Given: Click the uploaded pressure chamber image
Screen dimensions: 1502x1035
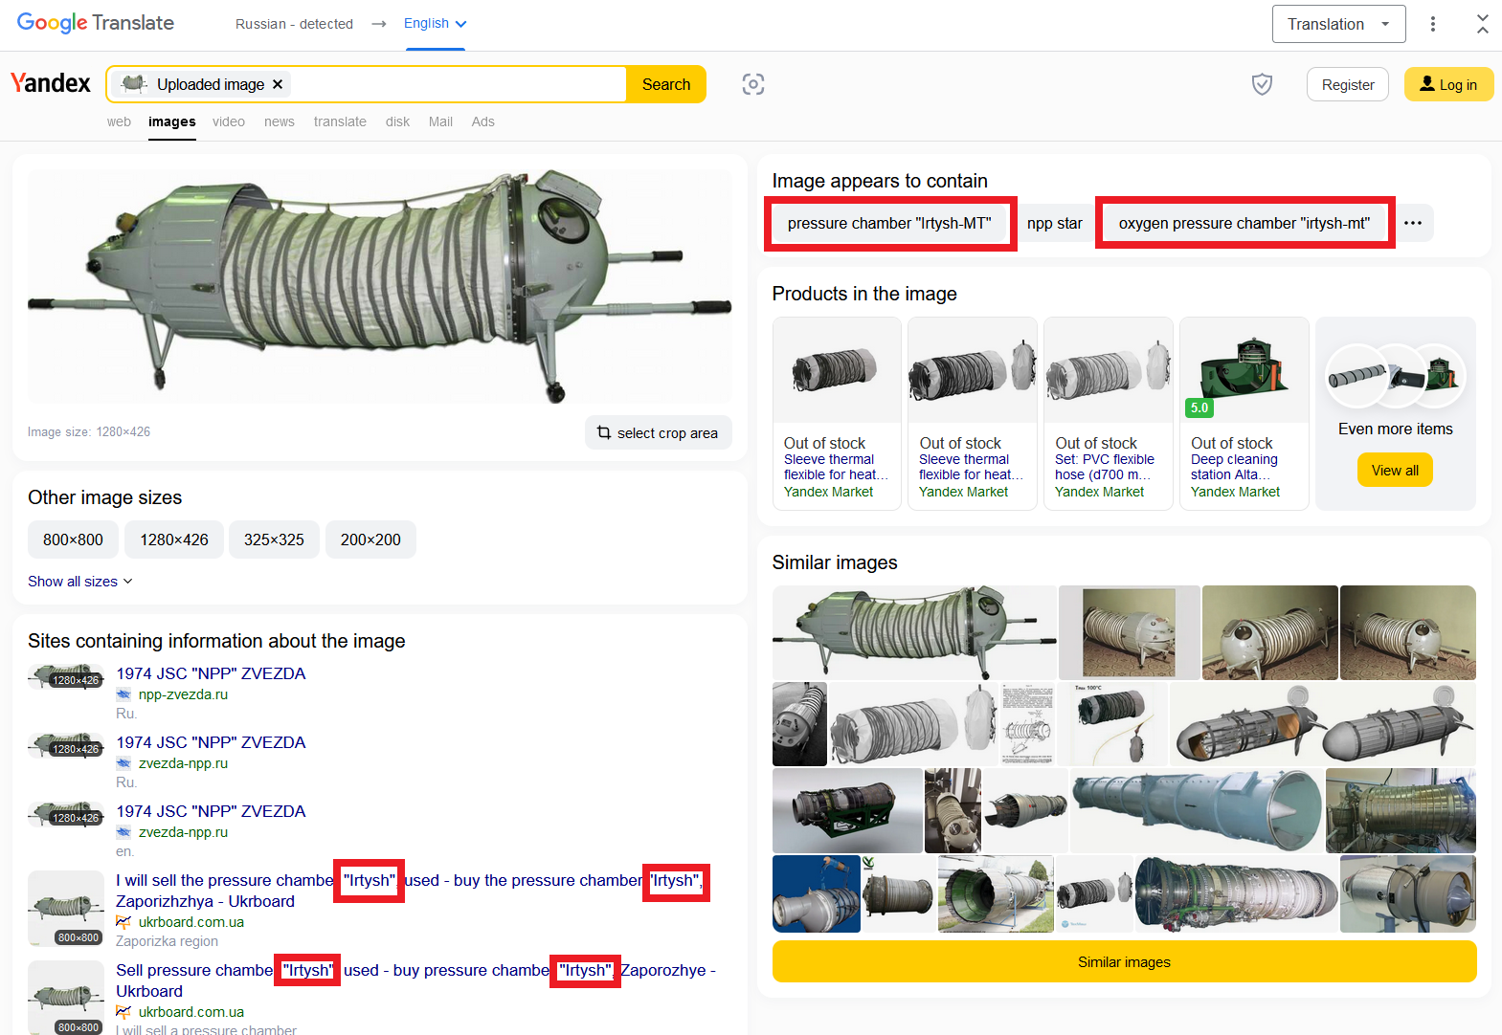Looking at the screenshot, I should (x=380, y=287).
